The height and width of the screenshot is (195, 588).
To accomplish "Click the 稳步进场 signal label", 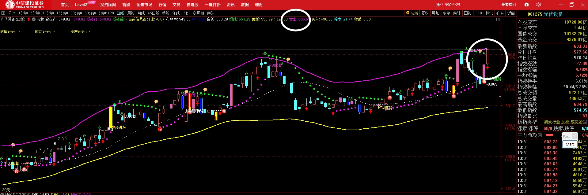I will [119, 127].
